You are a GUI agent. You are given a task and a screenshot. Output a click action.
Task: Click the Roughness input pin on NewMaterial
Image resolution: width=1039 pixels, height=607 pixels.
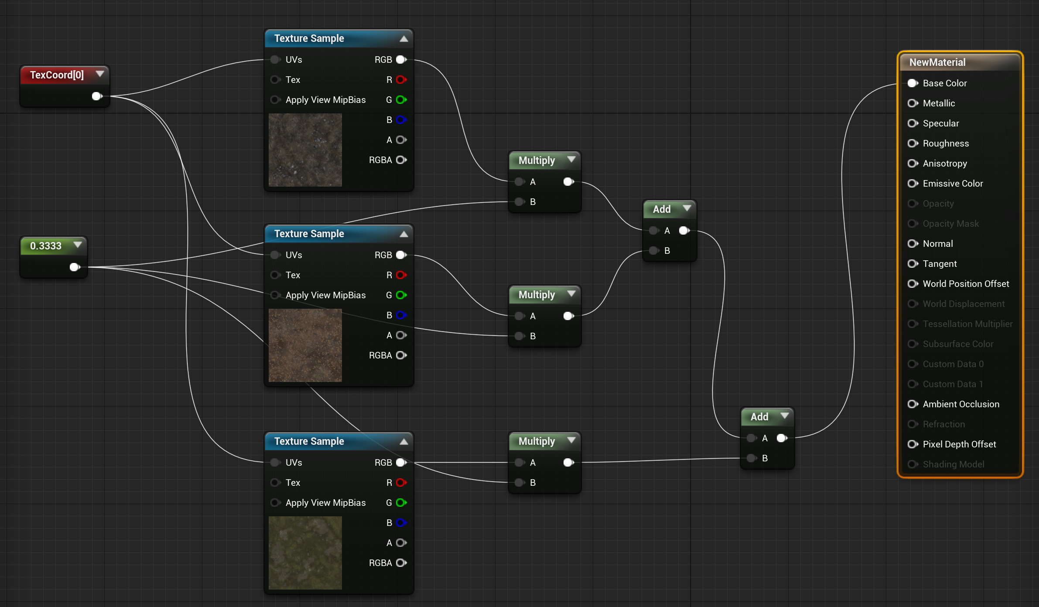click(913, 143)
